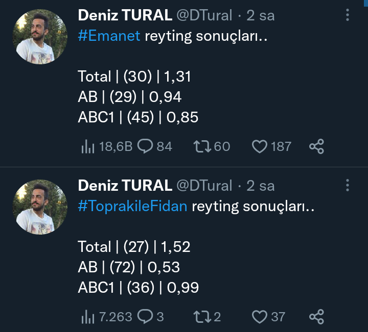Click the @DTural handle on the #ToprakileFidan tweet
This screenshot has height=332, width=368.
pyautogui.click(x=204, y=185)
